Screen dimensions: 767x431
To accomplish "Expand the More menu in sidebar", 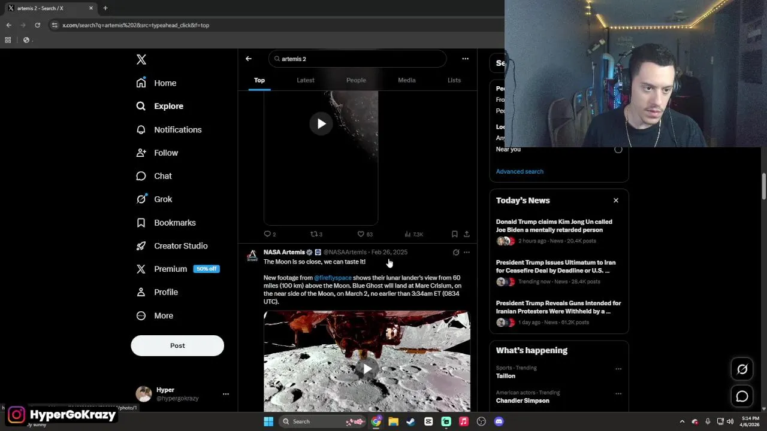I will pos(155,315).
